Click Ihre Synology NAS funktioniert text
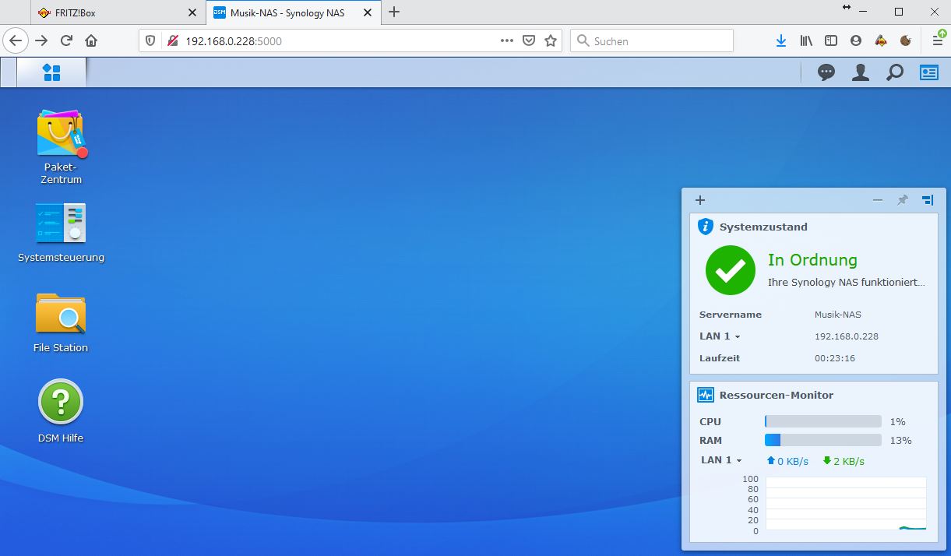Viewport: 951px width, 556px height. pos(847,283)
